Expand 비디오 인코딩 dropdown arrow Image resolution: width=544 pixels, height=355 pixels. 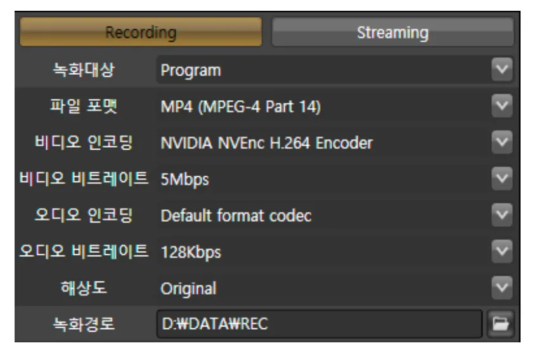tap(502, 142)
